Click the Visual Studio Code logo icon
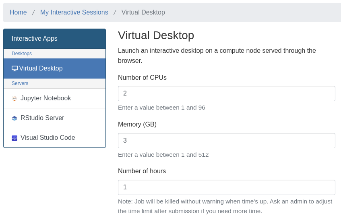The width and height of the screenshot is (341, 222). pos(14,138)
